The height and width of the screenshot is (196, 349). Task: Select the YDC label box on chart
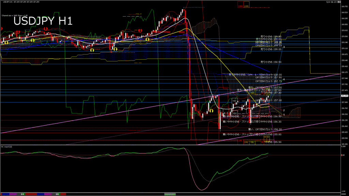click(234, 101)
